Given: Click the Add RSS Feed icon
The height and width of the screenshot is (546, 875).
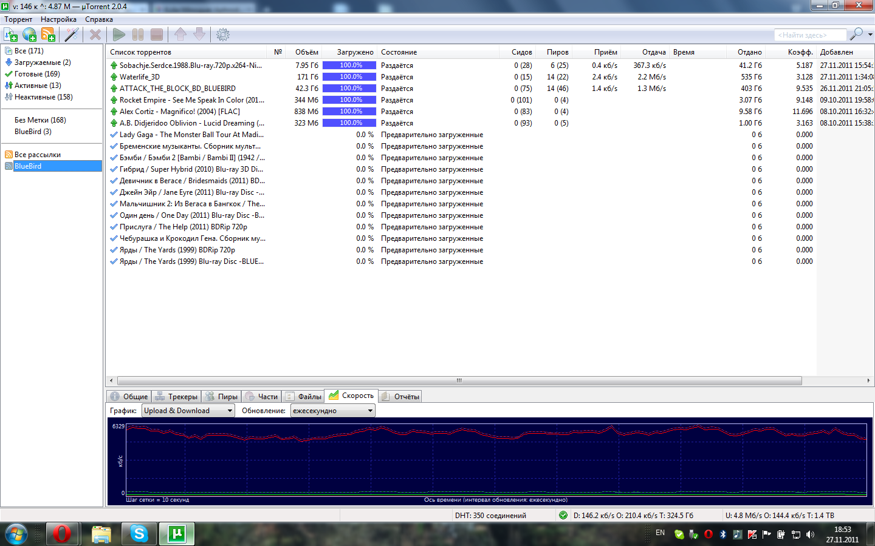Looking at the screenshot, I should pyautogui.click(x=49, y=35).
